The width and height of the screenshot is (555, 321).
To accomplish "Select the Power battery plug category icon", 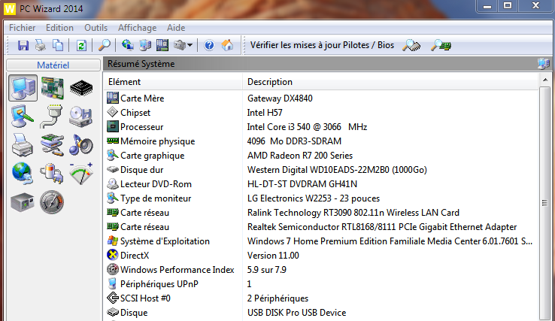I will click(x=52, y=174).
